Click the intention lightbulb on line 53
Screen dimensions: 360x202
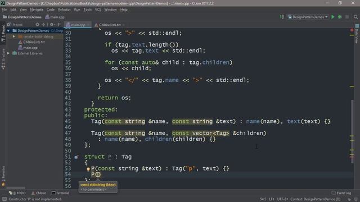tap(88, 169)
